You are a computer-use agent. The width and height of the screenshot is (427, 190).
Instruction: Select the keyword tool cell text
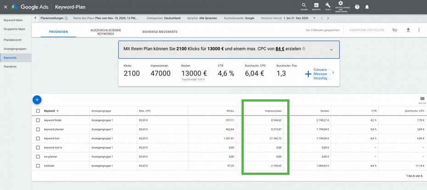pos(51,138)
